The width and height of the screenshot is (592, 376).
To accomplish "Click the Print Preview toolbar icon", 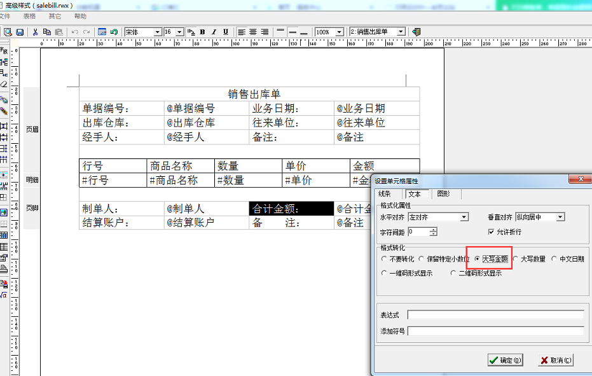I will 8,32.
